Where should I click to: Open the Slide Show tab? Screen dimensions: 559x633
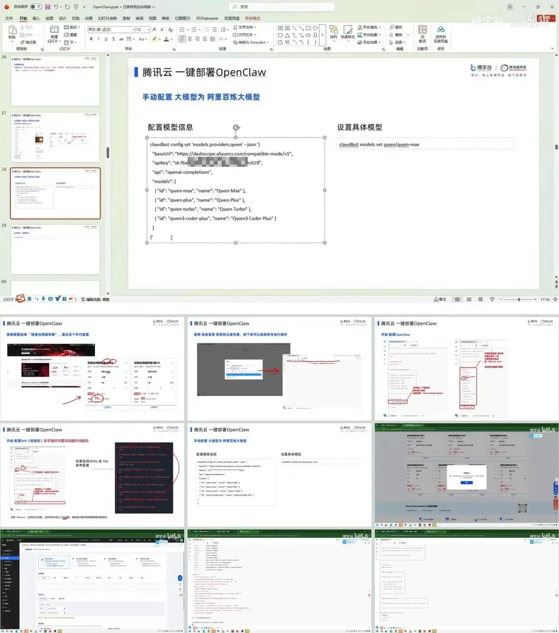click(108, 18)
